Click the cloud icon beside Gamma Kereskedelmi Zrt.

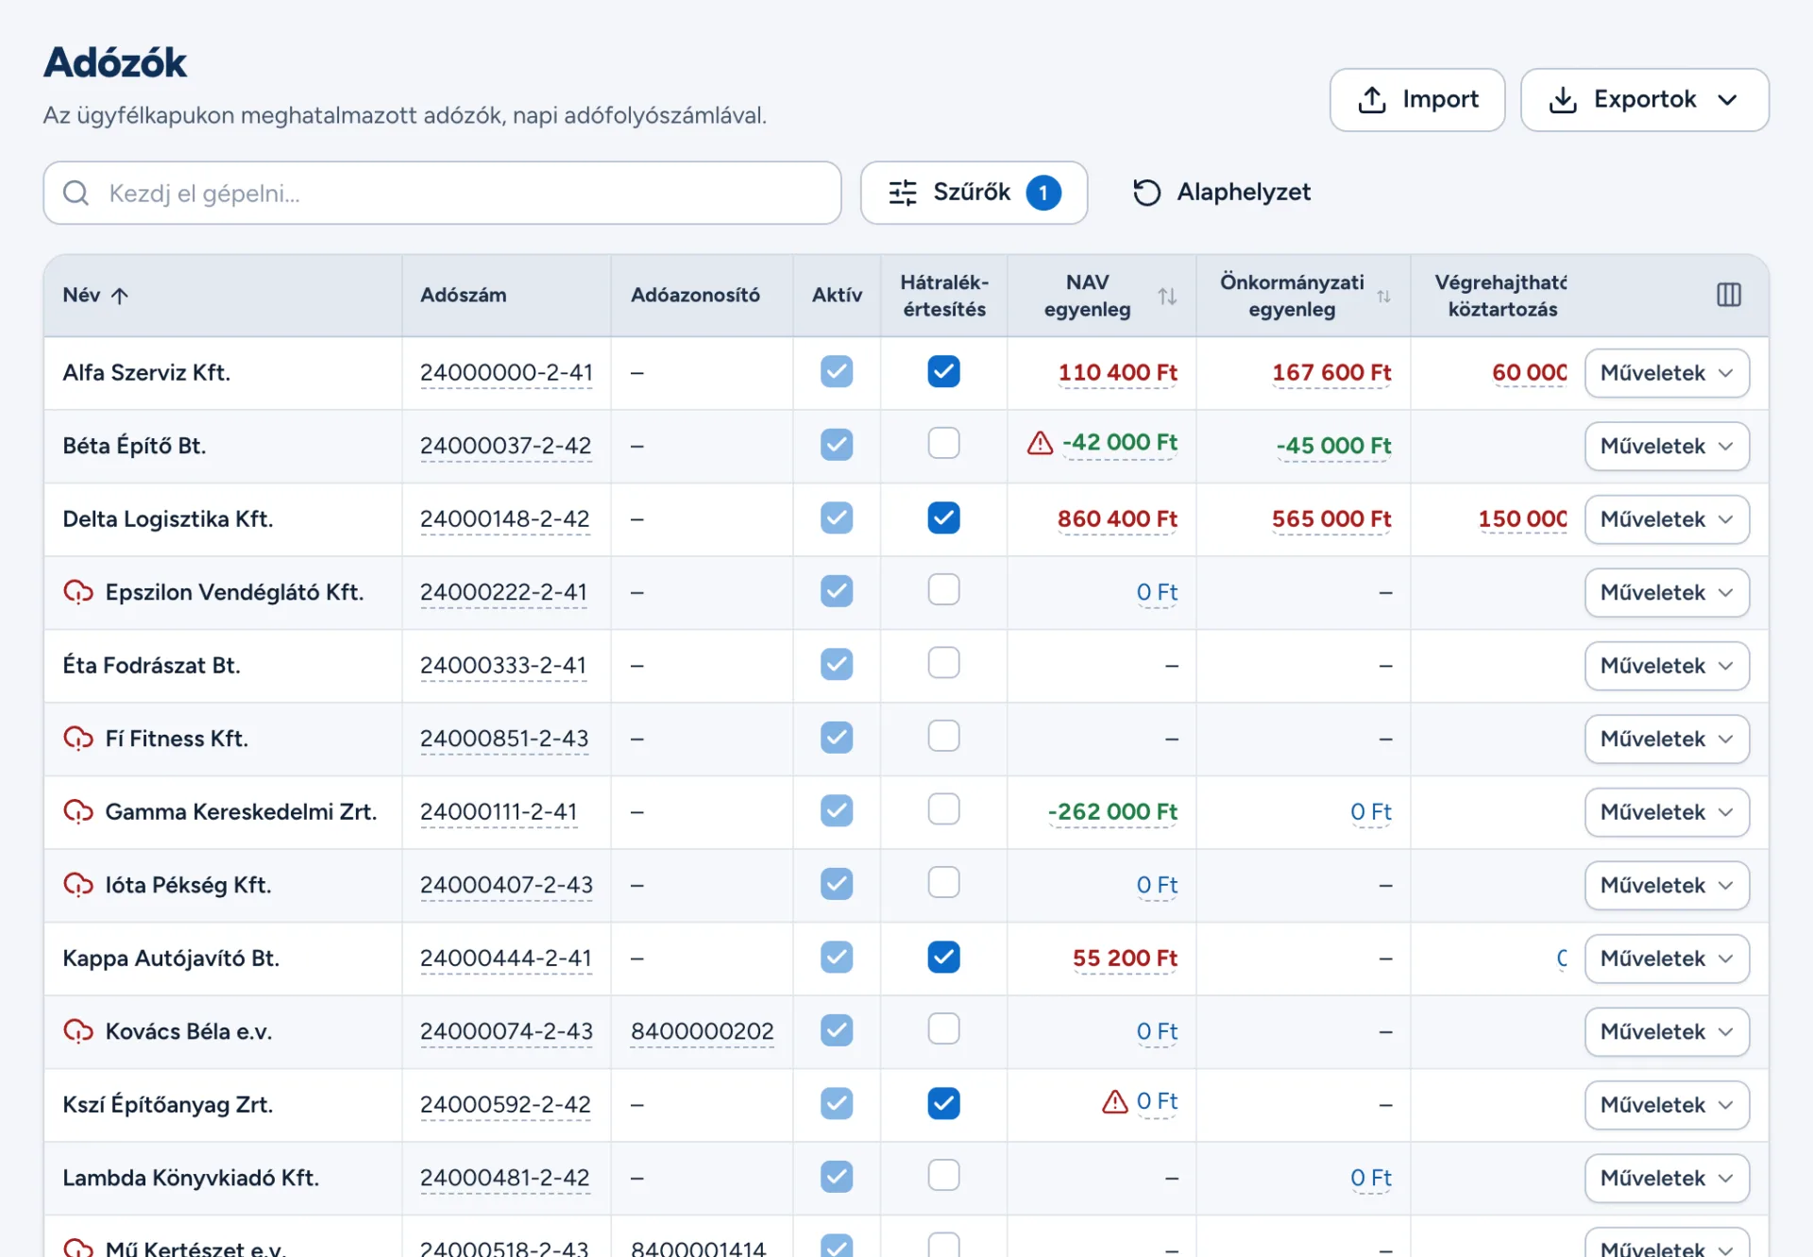[78, 811]
